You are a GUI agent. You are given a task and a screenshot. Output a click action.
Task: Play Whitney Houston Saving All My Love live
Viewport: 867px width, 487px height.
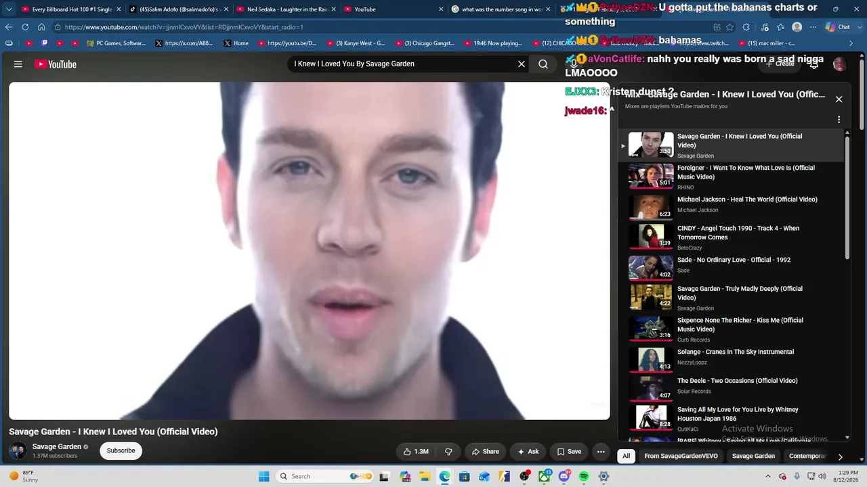point(732,417)
